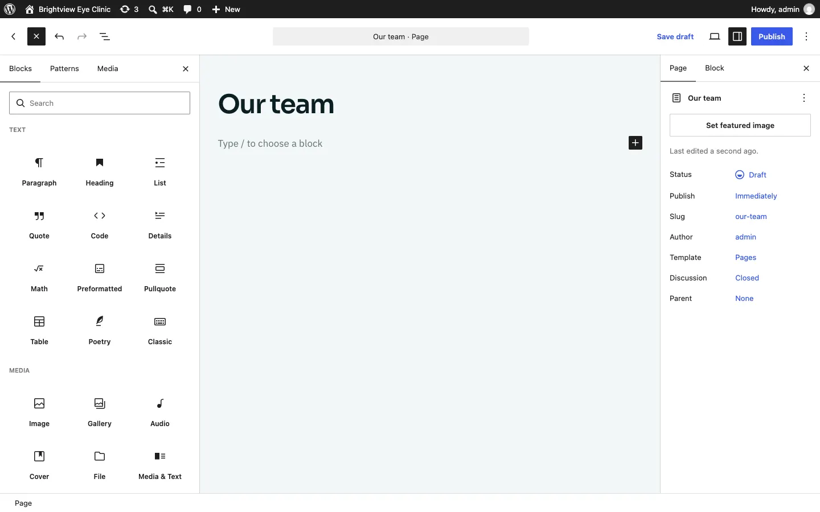Add a Classic block
Image resolution: width=820 pixels, height=512 pixels.
[160, 331]
